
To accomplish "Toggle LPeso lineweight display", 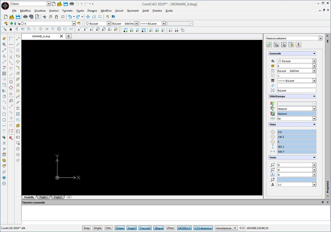I will (x=170, y=228).
